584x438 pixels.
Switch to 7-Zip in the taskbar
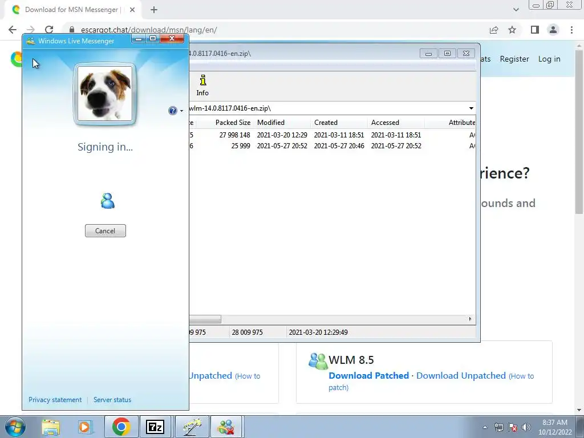coord(155,427)
